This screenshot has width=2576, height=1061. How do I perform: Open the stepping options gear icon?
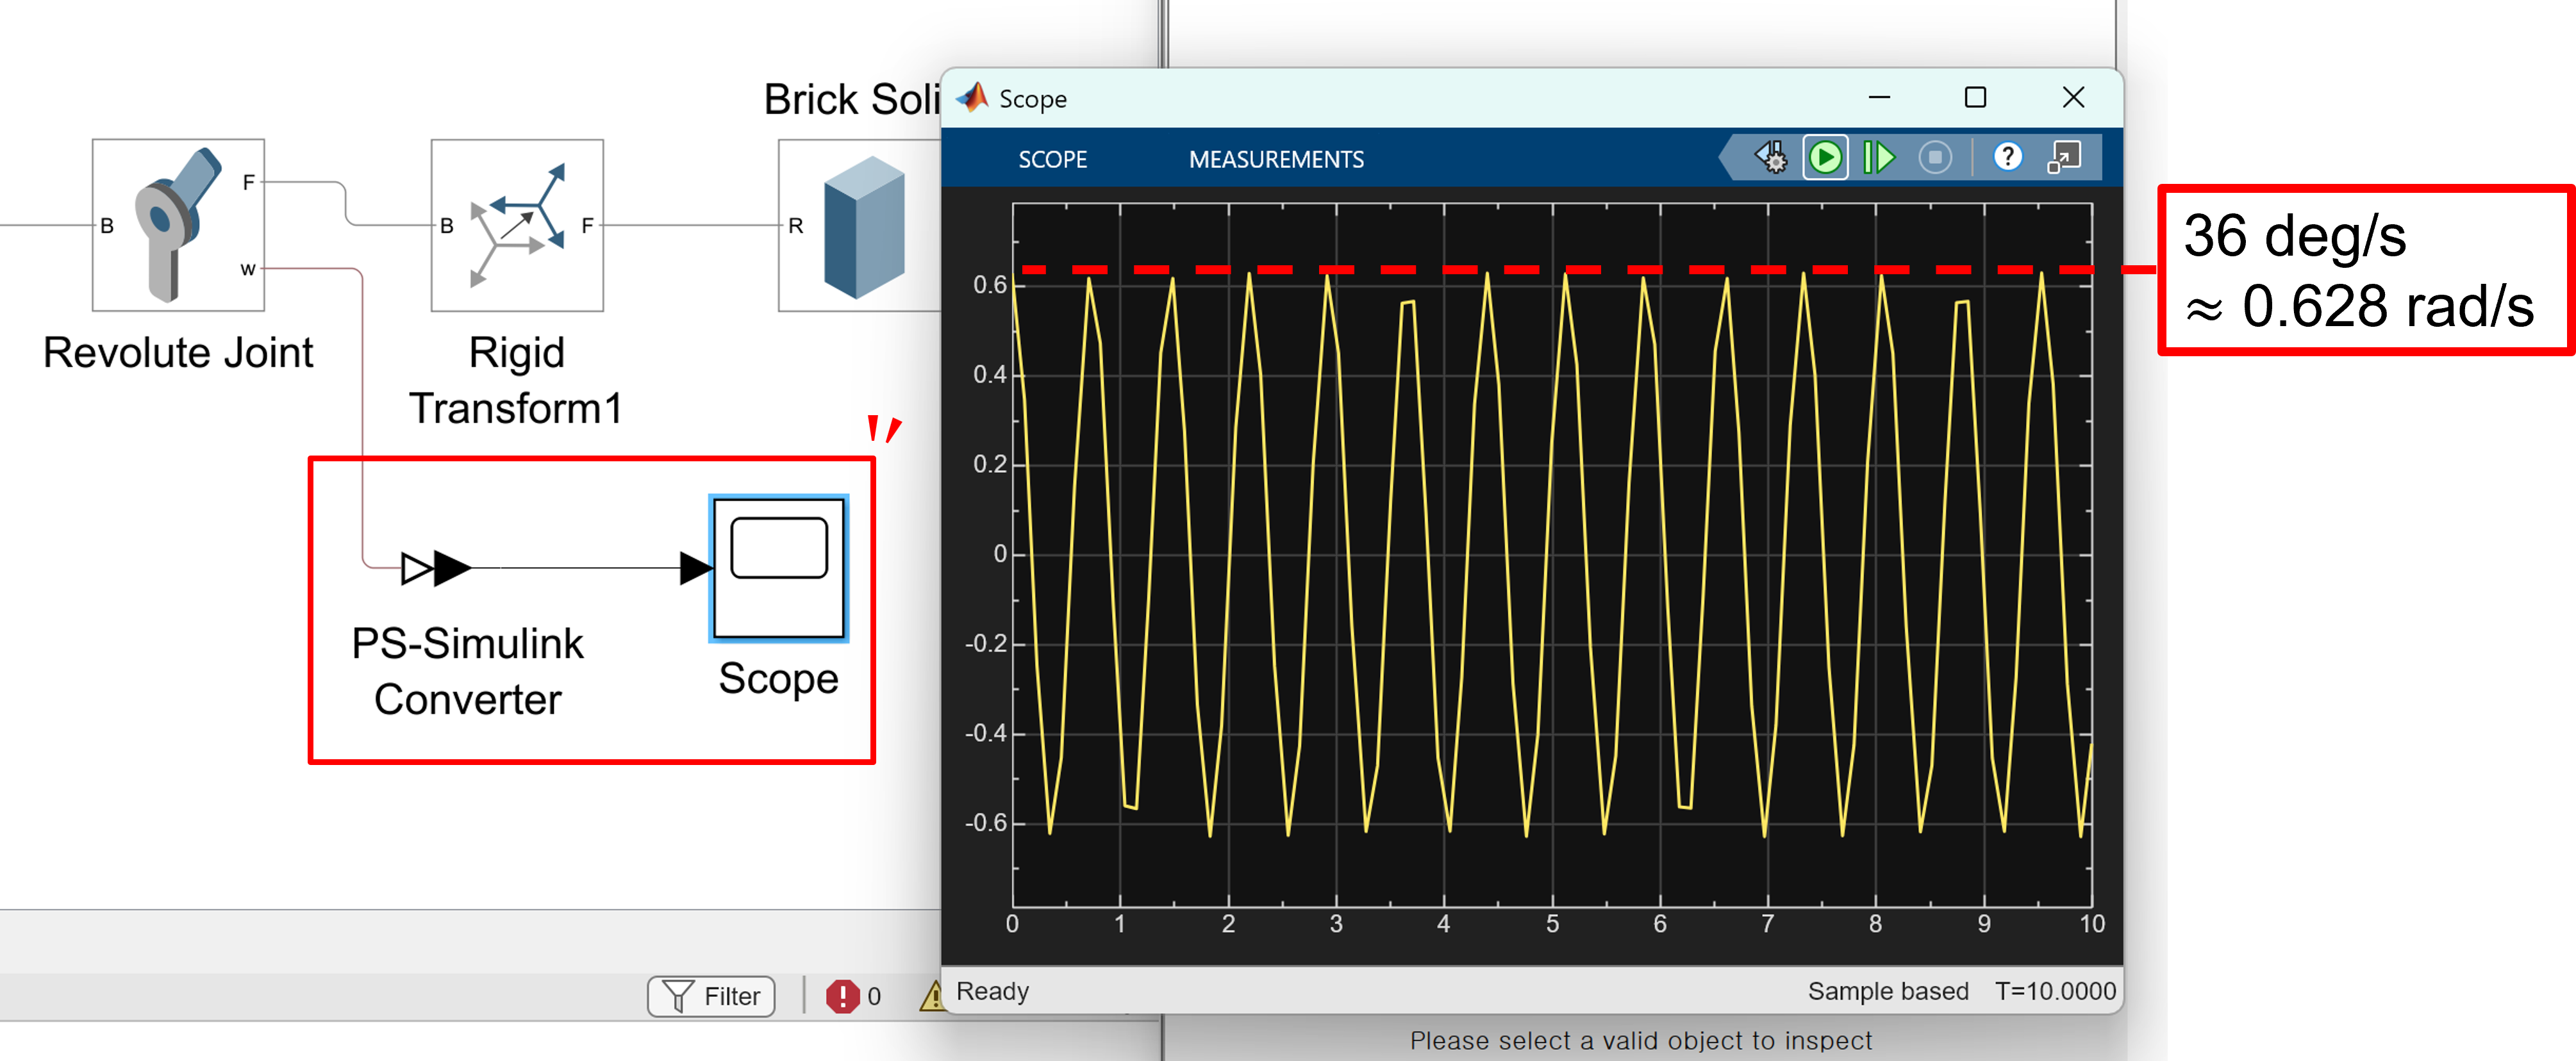[1770, 158]
